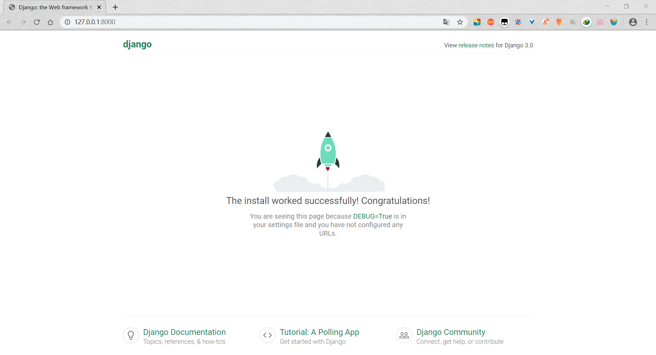Click the code brackets icon beside Tutorial
This screenshot has height=355, width=656.
pos(268,336)
